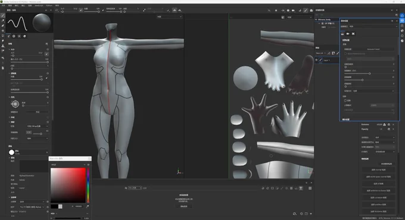
Task: Toggle size pen pressure button in properties
Action: (x=46, y=54)
